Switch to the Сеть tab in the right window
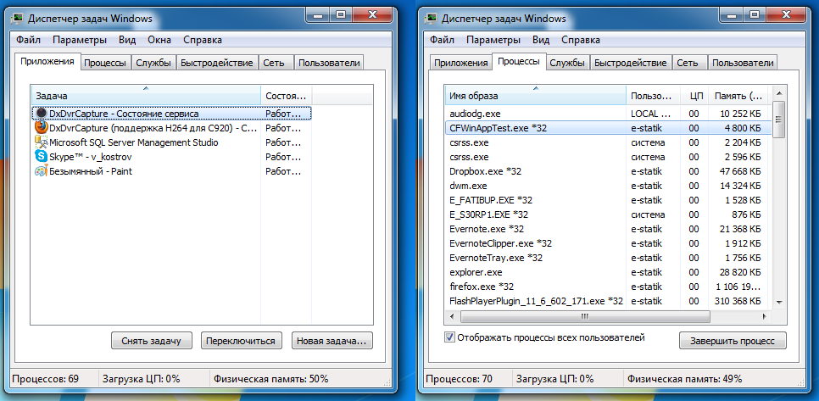The height and width of the screenshot is (401, 819). click(688, 64)
